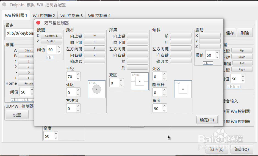Increase the 倾斜 死区 spinner value
The width and height of the screenshot is (258, 156).
pos(164,74)
